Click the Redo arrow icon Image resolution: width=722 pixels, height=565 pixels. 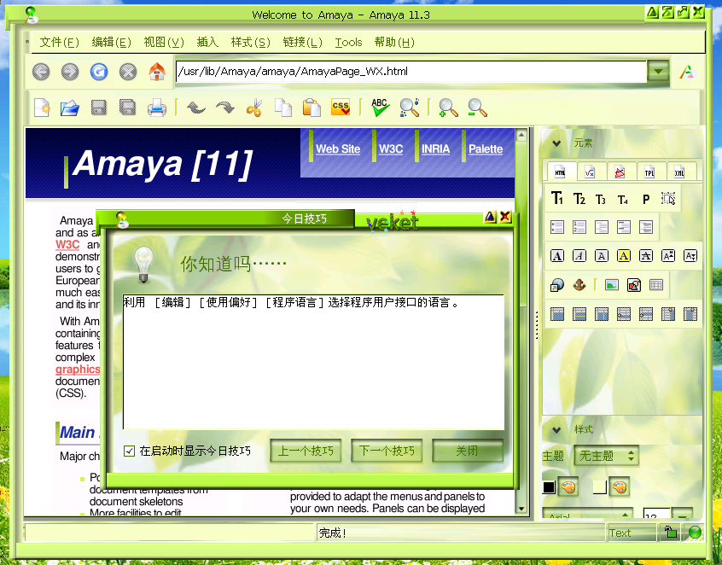225,108
